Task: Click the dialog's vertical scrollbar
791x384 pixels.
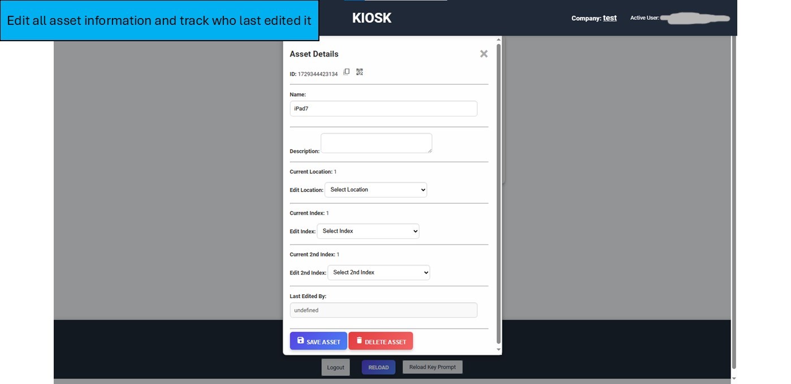Action: coord(498,192)
